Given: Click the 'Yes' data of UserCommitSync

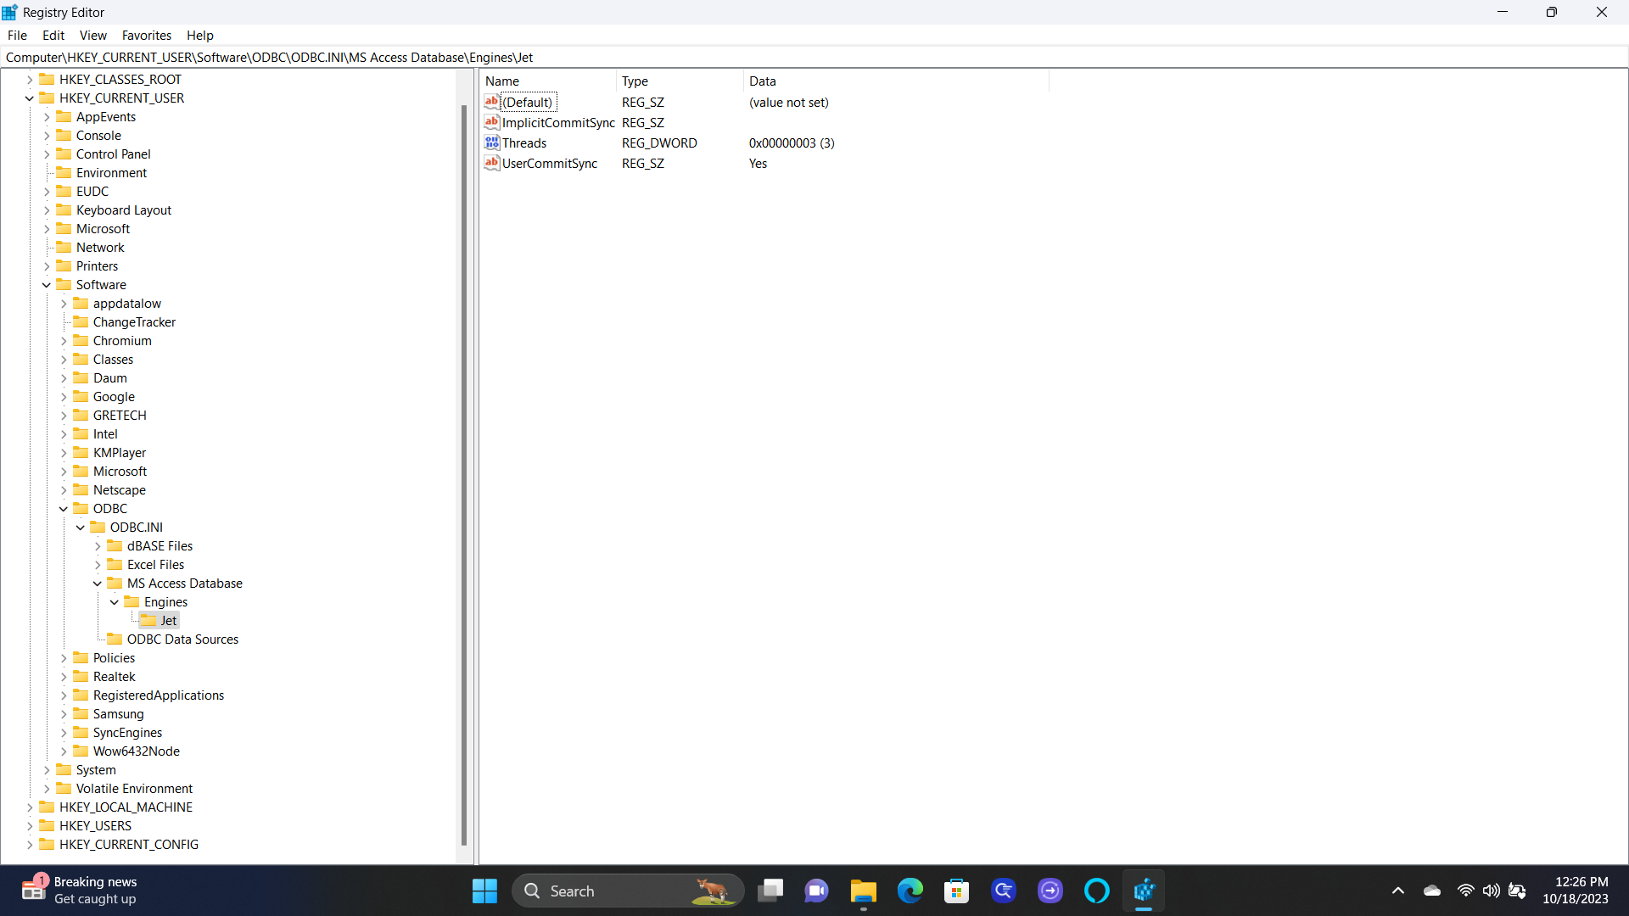Looking at the screenshot, I should [758, 163].
